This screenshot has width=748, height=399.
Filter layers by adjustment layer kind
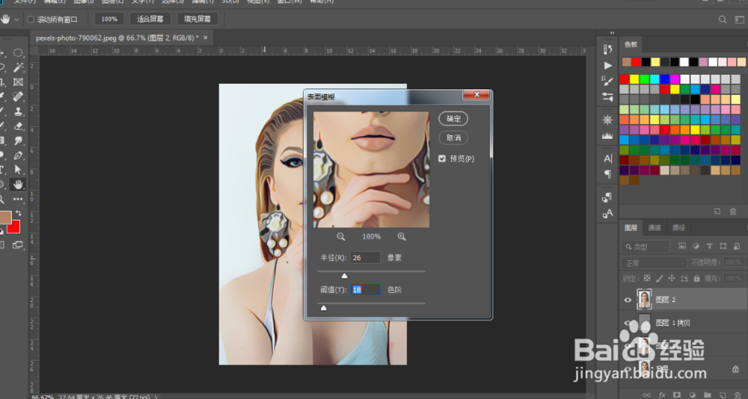point(696,246)
